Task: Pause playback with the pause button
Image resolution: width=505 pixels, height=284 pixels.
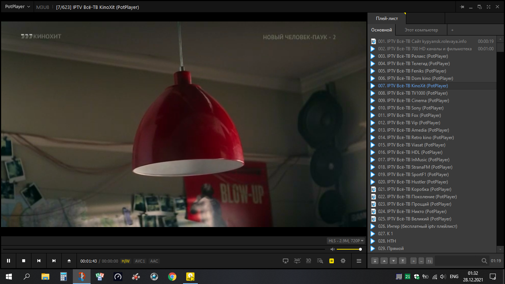Action: coord(9,261)
